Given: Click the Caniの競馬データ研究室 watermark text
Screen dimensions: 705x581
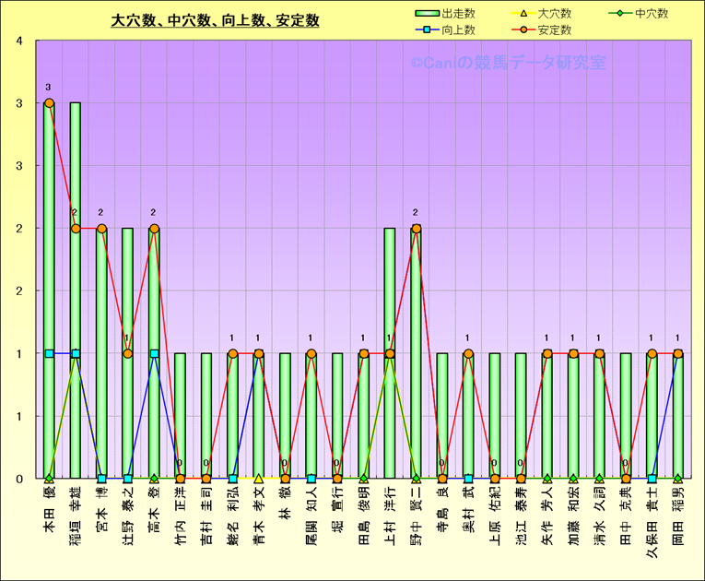Looking at the screenshot, I should pos(508,63).
